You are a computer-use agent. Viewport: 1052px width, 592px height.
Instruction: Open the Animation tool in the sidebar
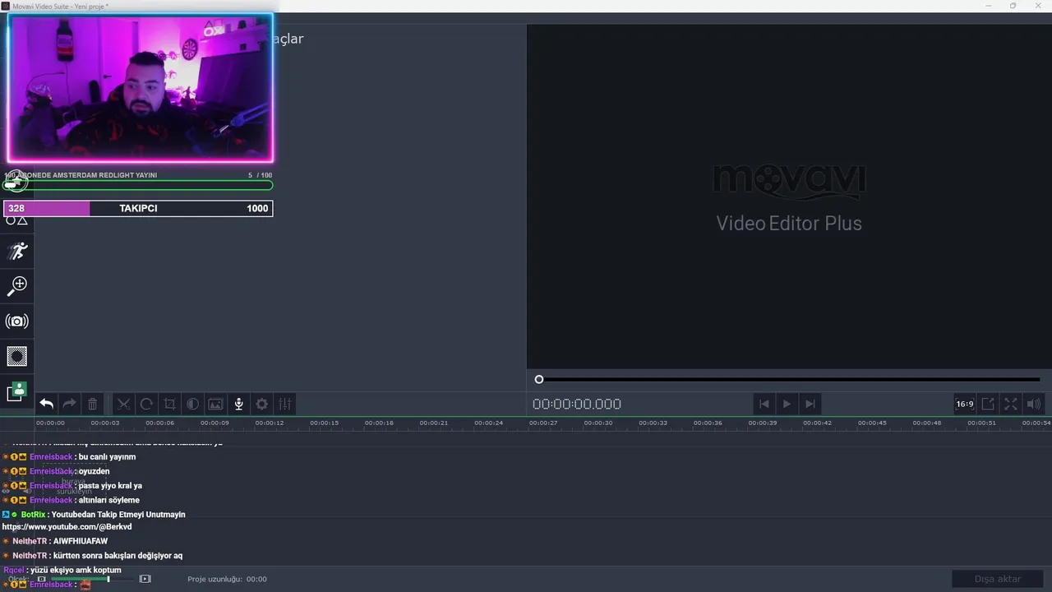click(17, 252)
